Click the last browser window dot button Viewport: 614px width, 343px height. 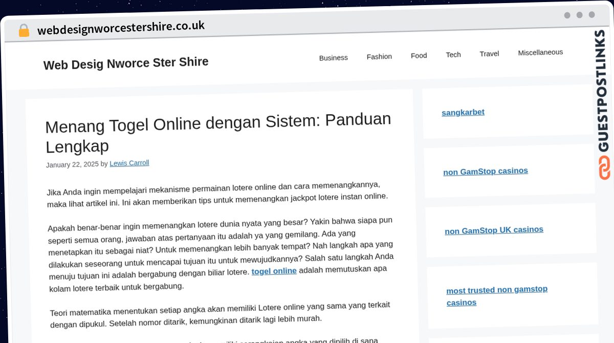coord(591,15)
